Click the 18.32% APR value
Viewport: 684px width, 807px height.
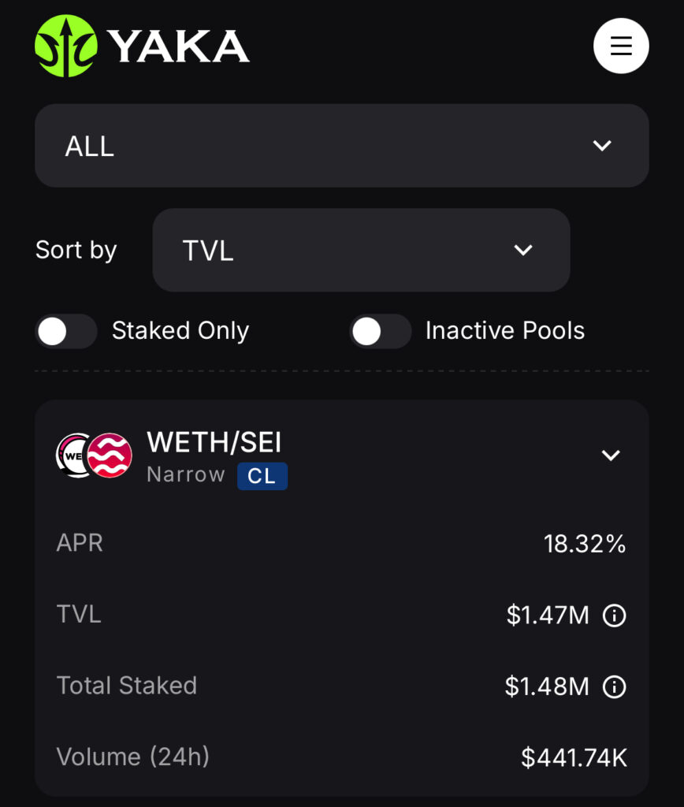point(585,544)
